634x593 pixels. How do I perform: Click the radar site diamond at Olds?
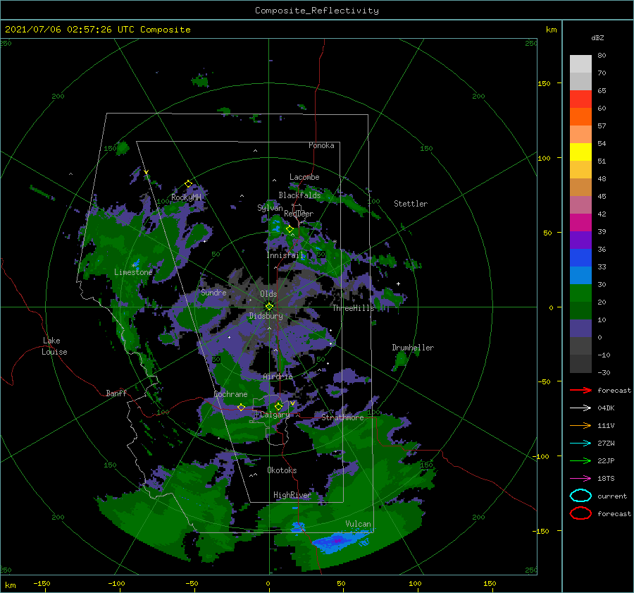pyautogui.click(x=269, y=307)
